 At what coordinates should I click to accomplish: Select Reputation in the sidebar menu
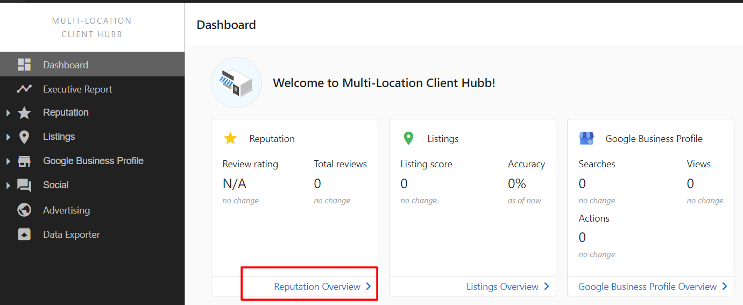92,112
